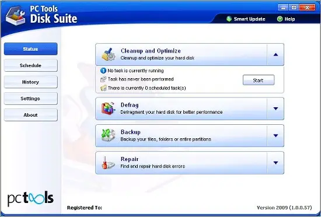The width and height of the screenshot is (321, 217).
Task: Collapse the Cleanup and Optimize section arrow
Action: [275, 55]
